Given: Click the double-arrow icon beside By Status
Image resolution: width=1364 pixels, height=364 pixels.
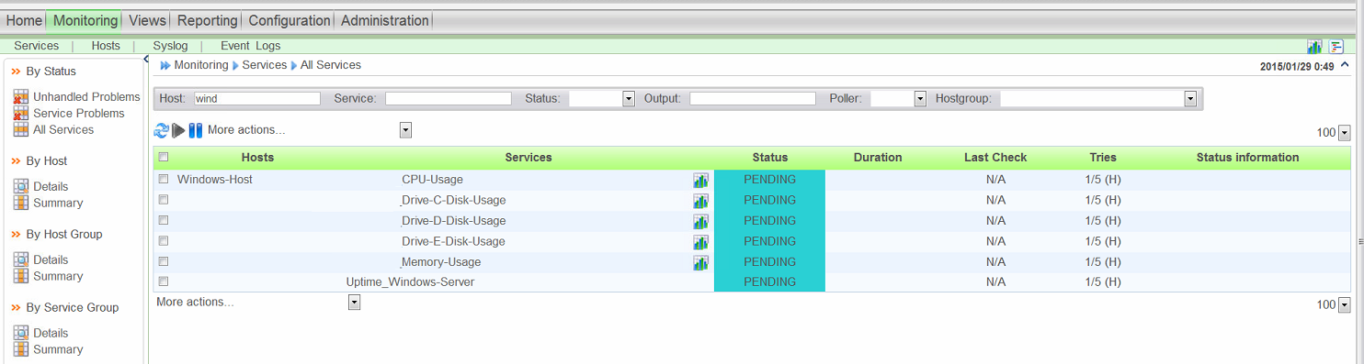Looking at the screenshot, I should coord(17,72).
